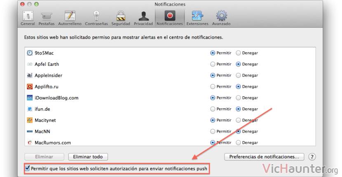Viewport: 342px width, 177px height.
Task: Click the Apfel Earth site icon
Action: tap(30, 64)
